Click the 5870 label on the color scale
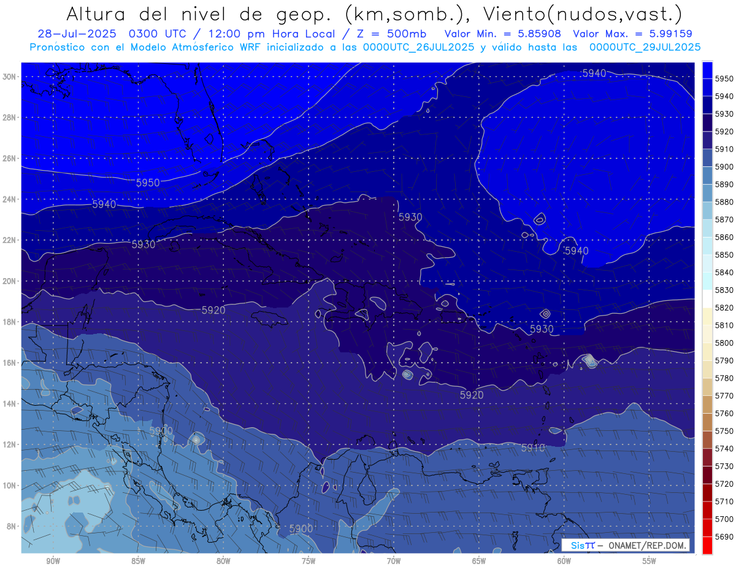Screen dimensions: 736x569 point(724,219)
